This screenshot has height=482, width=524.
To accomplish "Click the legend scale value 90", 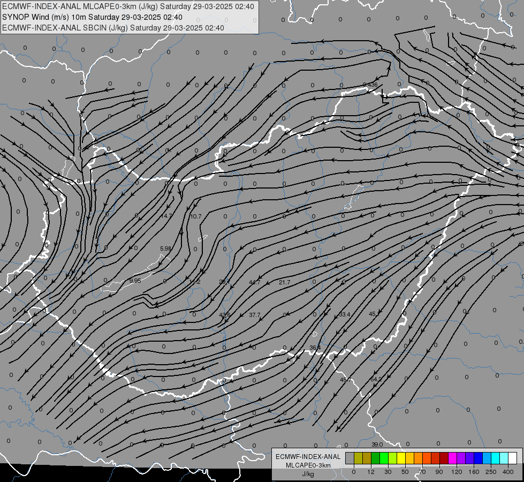I will 439,472.
